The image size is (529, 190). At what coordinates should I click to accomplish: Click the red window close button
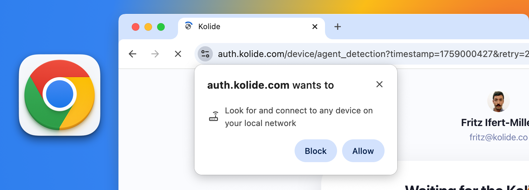(x=136, y=27)
